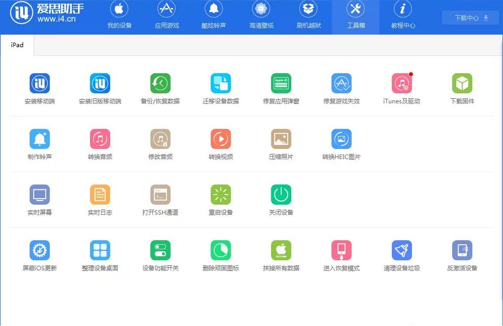This screenshot has height=326, width=503.
Task: Open the 安装移动端 tool icon
Action: coord(40,84)
